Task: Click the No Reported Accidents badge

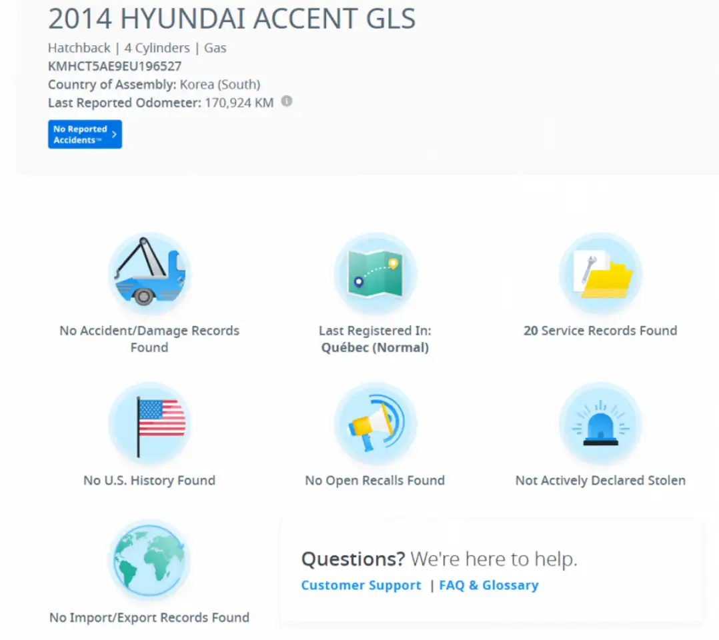Action: (85, 134)
